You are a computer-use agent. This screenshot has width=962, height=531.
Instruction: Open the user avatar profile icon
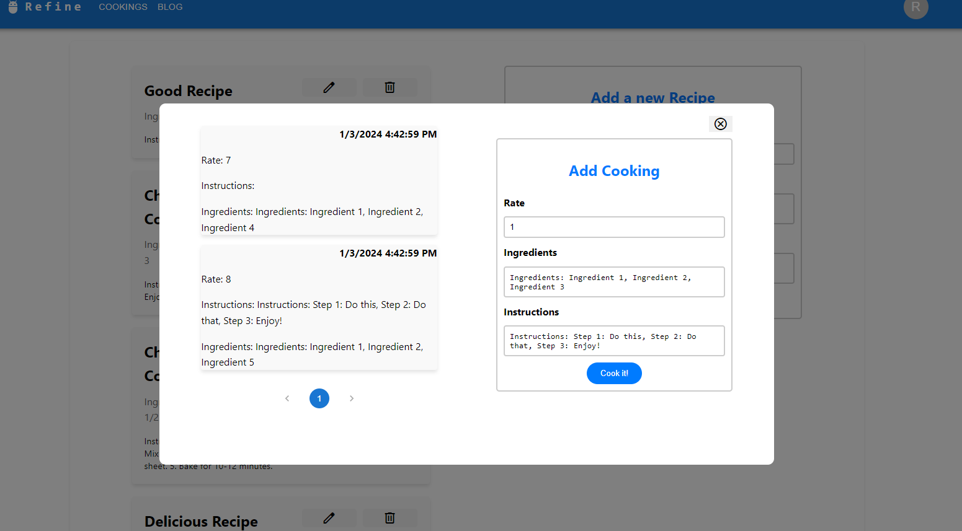coord(916,9)
